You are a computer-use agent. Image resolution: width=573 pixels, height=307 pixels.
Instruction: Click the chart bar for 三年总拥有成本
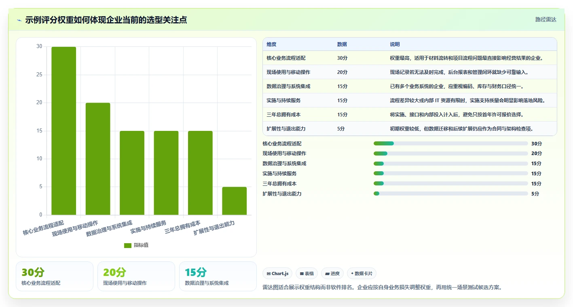(x=200, y=173)
